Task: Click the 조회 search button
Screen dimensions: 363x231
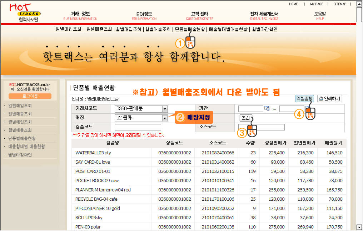Action: [x=245, y=118]
